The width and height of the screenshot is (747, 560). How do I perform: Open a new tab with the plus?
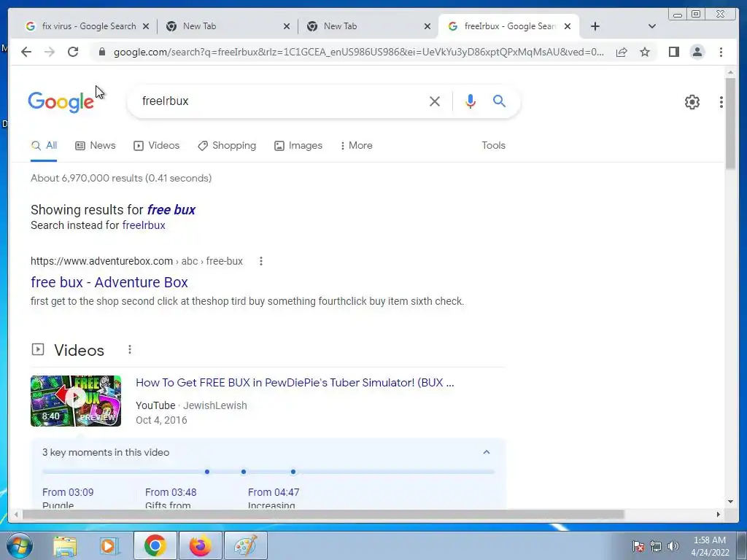[x=595, y=26]
